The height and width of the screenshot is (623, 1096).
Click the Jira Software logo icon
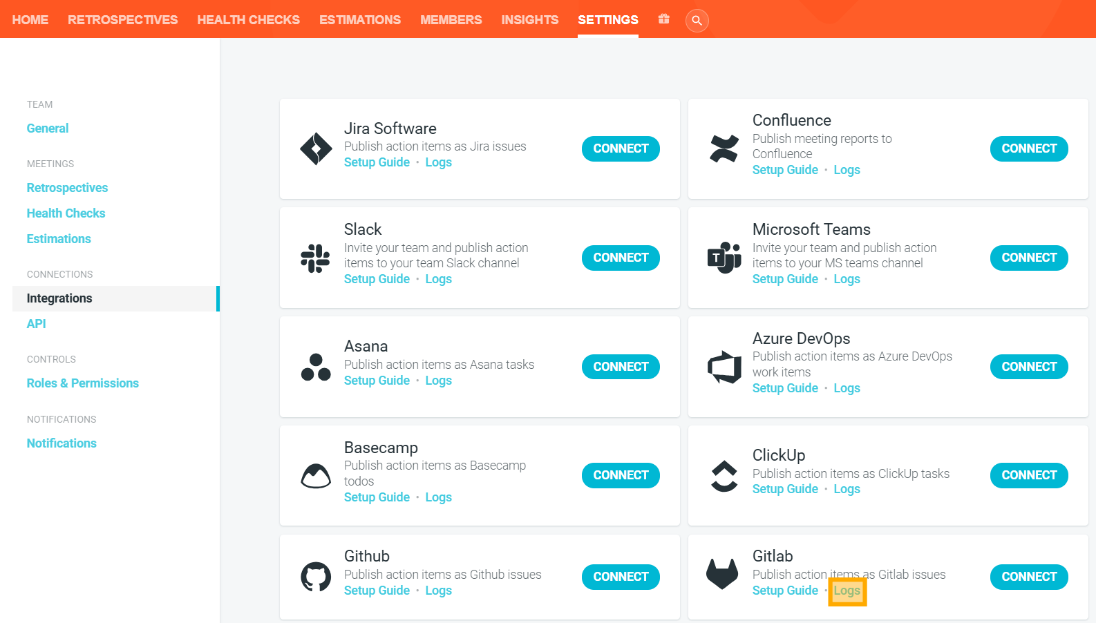(x=316, y=148)
